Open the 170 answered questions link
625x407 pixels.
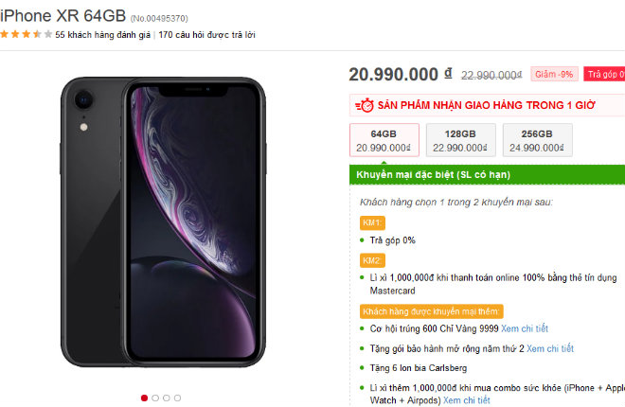206,35
